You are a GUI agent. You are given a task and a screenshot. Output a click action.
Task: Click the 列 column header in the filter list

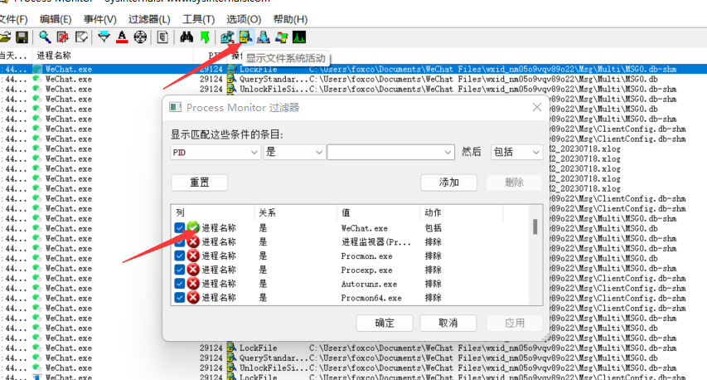click(212, 212)
